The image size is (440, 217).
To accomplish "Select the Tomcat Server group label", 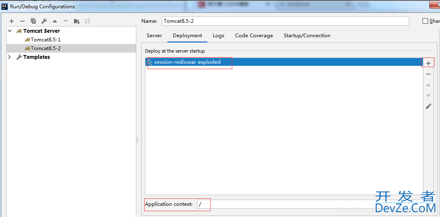I will (42, 31).
